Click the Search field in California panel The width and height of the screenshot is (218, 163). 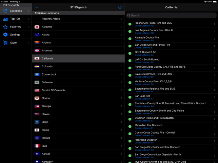171,16
